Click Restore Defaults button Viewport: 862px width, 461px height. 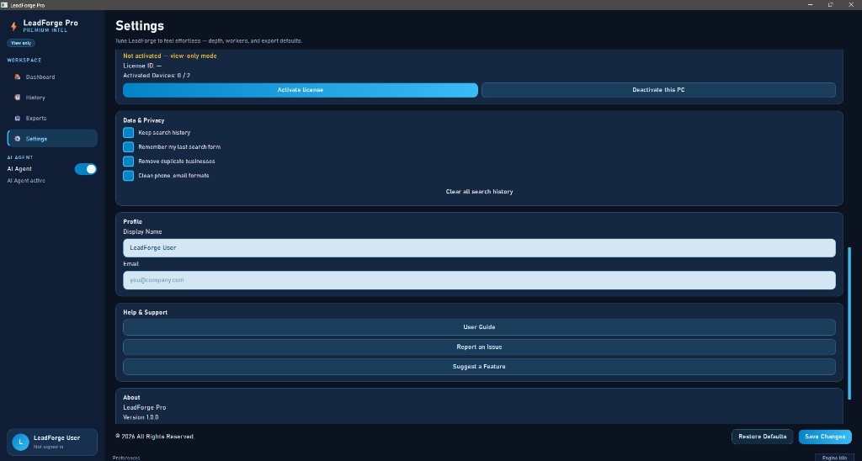click(762, 437)
